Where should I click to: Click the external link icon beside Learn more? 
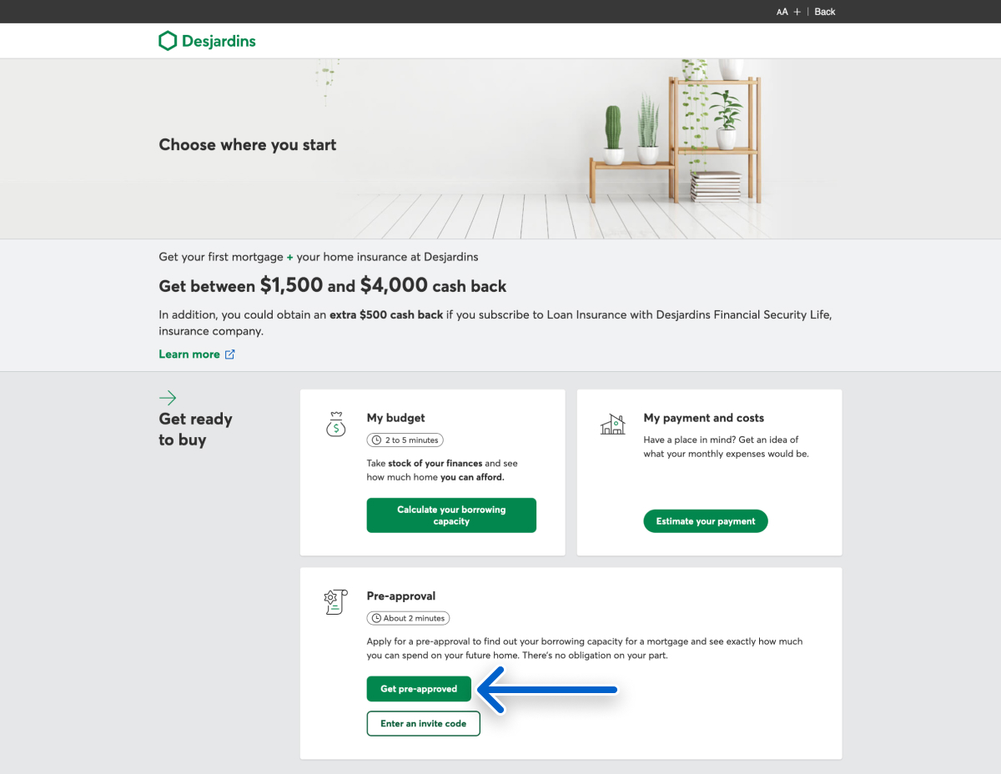[x=230, y=354]
